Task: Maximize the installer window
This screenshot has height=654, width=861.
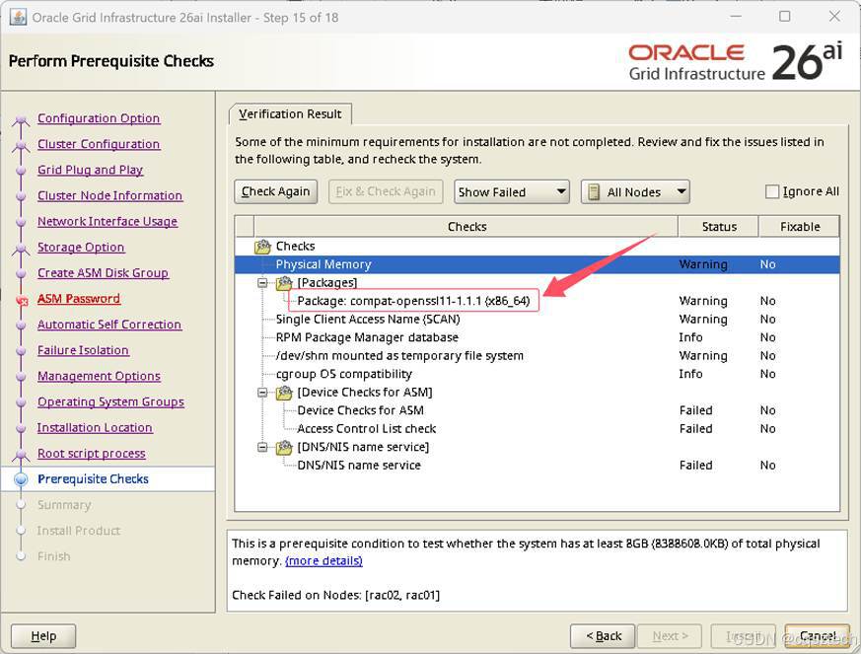Action: (x=785, y=17)
